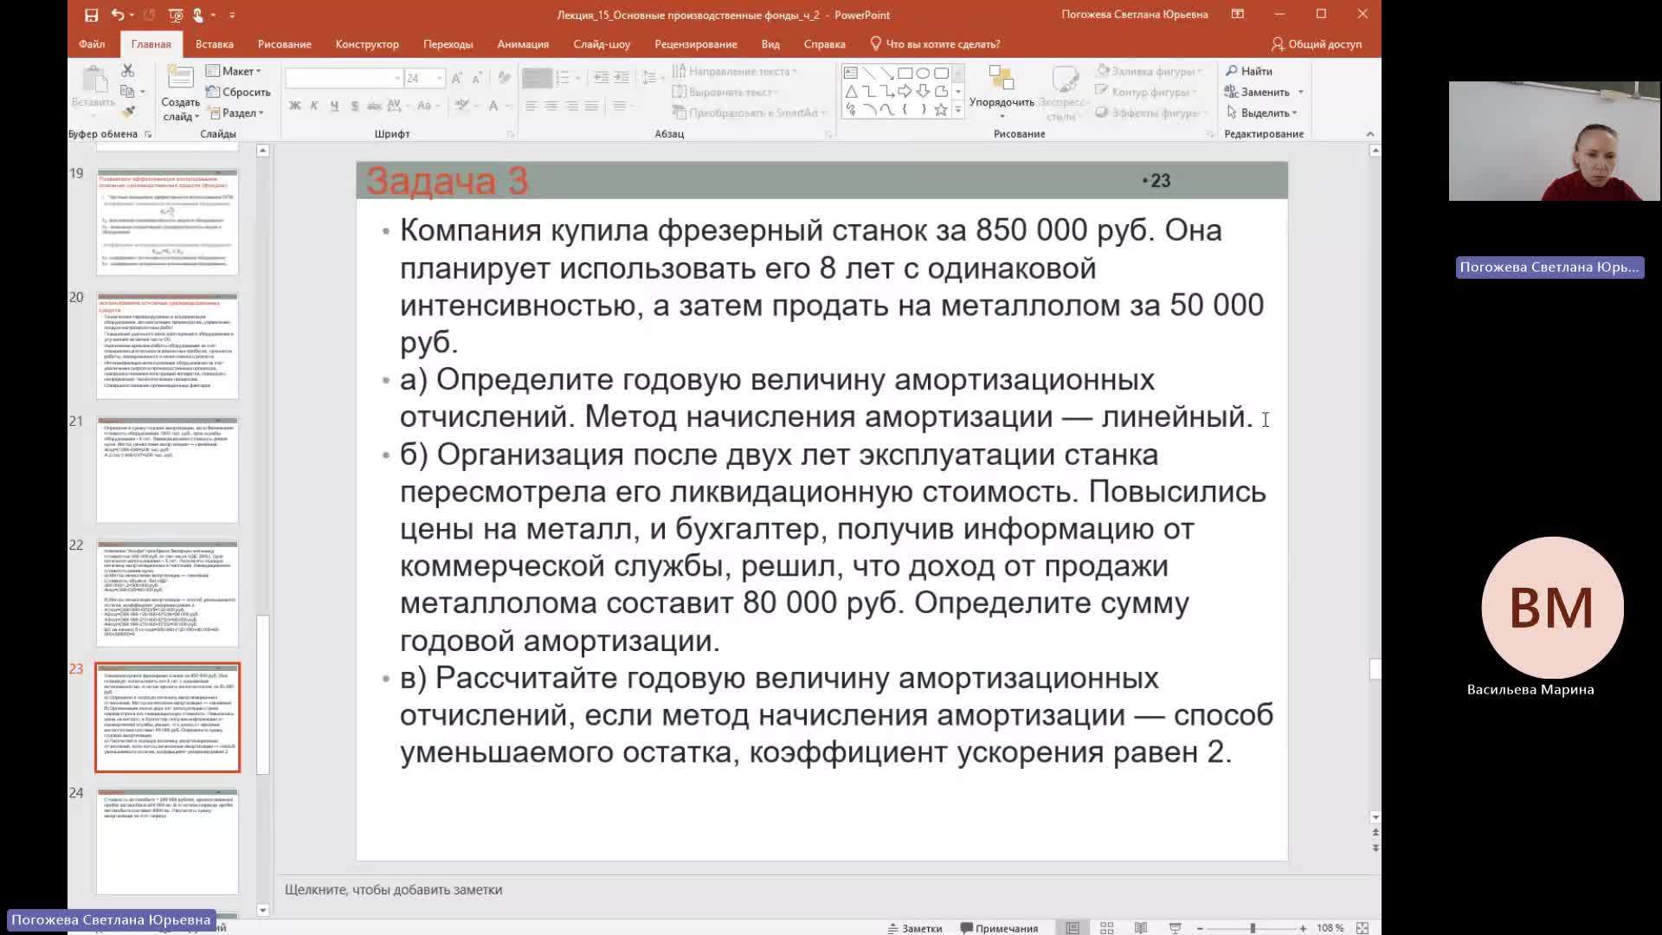Toggle strikethrough formatting
The image size is (1662, 935).
click(x=374, y=106)
